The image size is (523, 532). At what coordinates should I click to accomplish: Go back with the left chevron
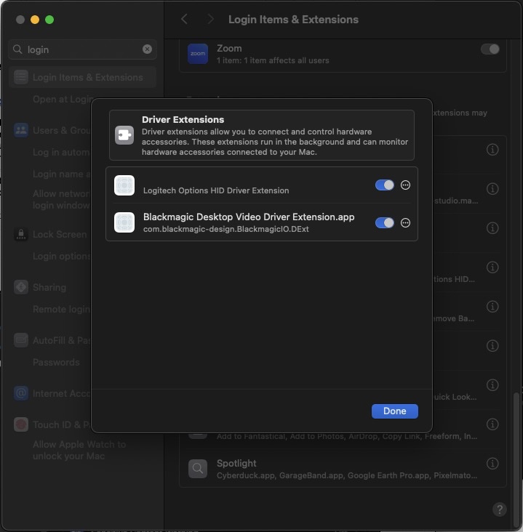[185, 20]
